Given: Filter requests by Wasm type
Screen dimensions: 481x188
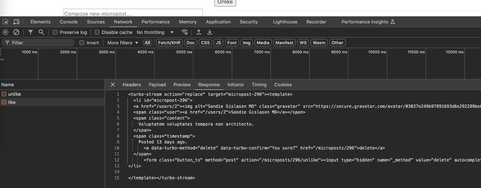Looking at the screenshot, I should coord(319,43).
